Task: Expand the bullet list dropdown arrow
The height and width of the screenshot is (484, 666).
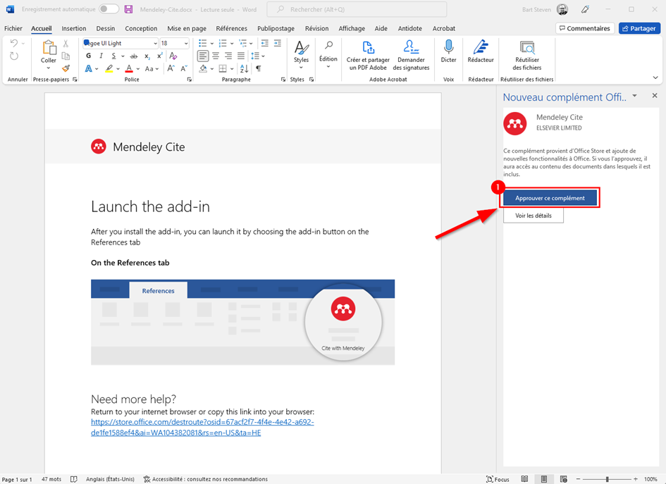Action: coord(212,43)
